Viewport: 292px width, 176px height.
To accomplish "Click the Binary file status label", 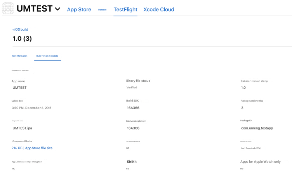I will click(138, 81).
